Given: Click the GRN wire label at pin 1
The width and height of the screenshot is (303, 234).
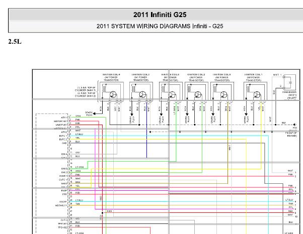Looking at the screenshot, I should [x=78, y=116].
